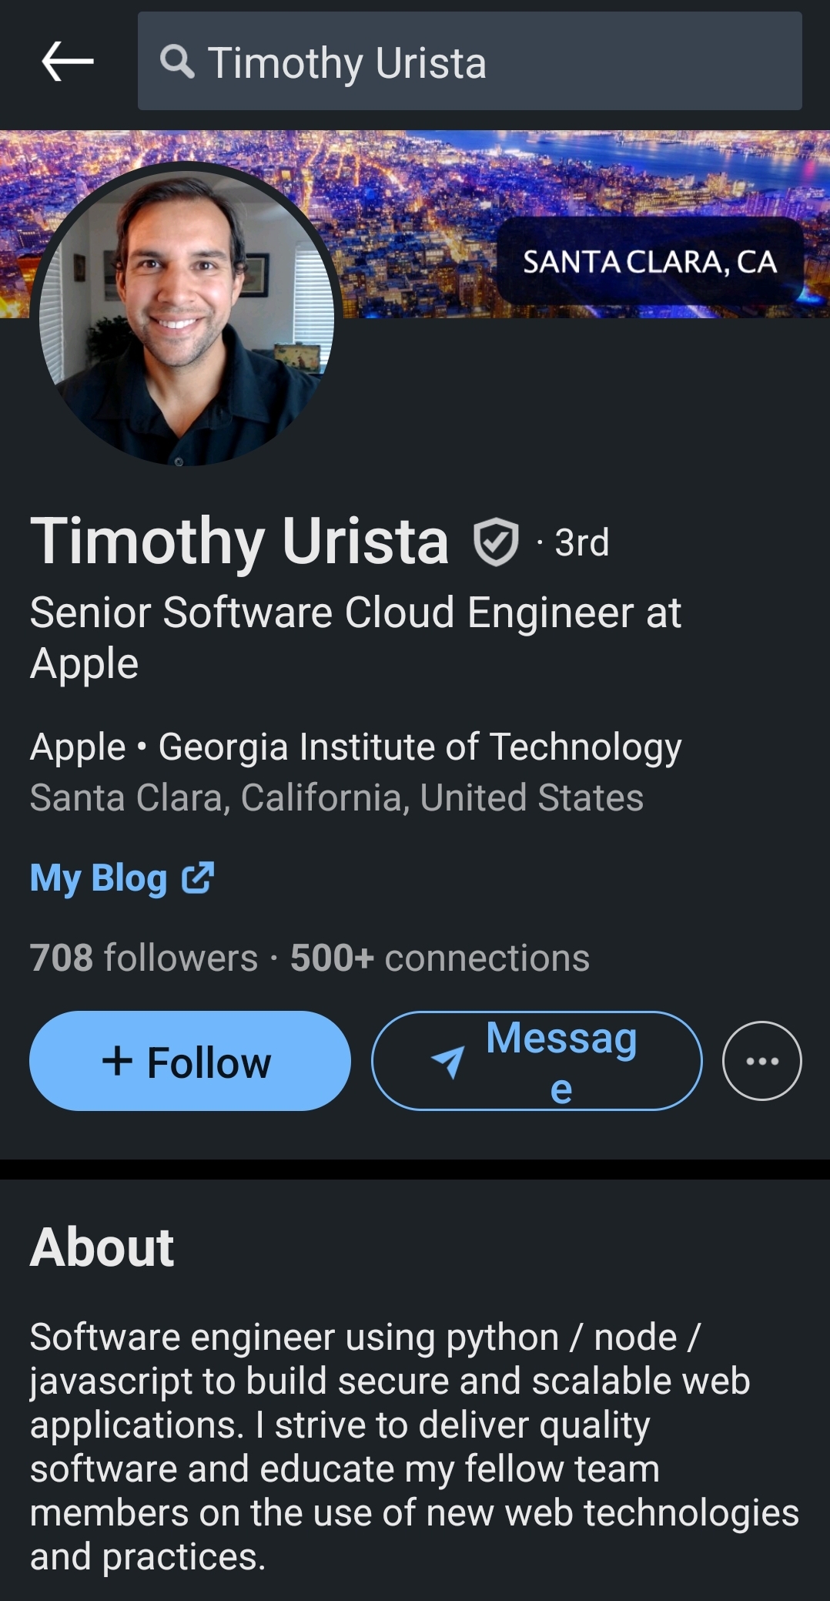Click the search magnifier icon
This screenshot has height=1601, width=830.
pyautogui.click(x=177, y=62)
